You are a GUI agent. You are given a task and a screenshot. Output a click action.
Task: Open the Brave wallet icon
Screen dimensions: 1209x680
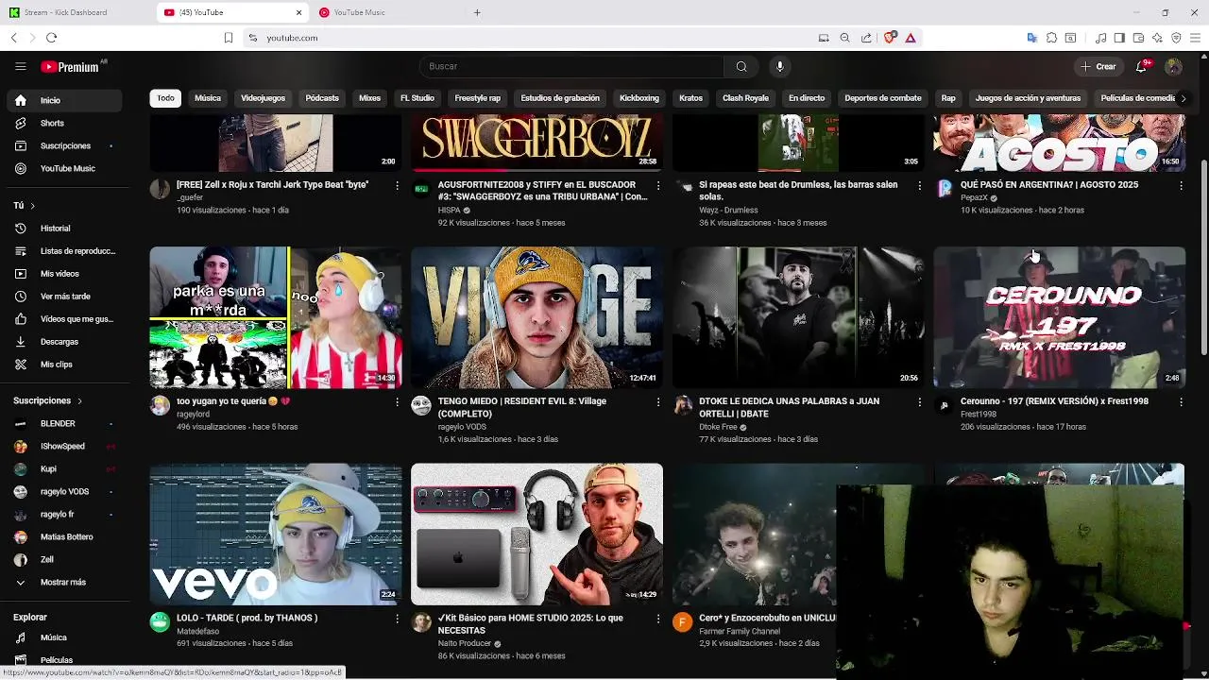coord(1138,38)
